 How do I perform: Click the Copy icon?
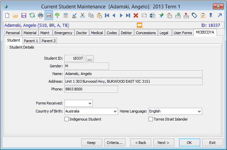[x=91, y=15]
